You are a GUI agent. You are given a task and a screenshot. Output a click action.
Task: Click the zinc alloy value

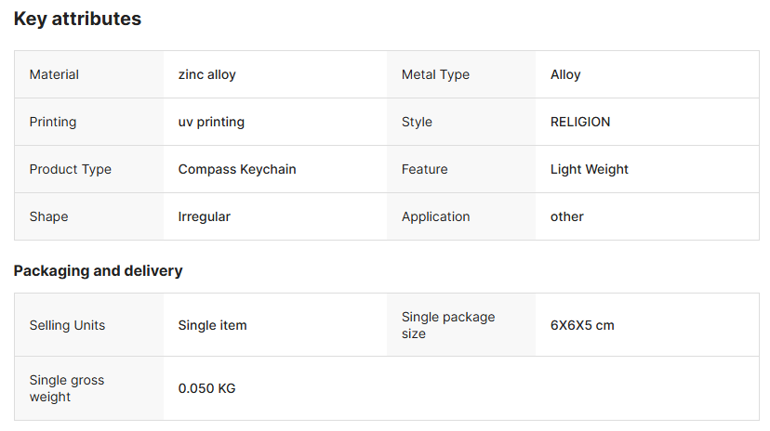(206, 74)
